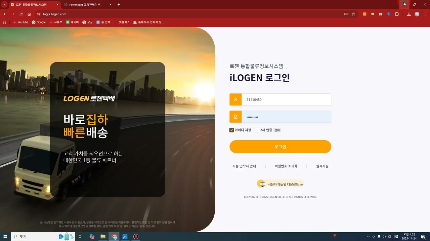Open the browser downloads icon
This screenshot has width=430, height=241.
tap(409, 14)
